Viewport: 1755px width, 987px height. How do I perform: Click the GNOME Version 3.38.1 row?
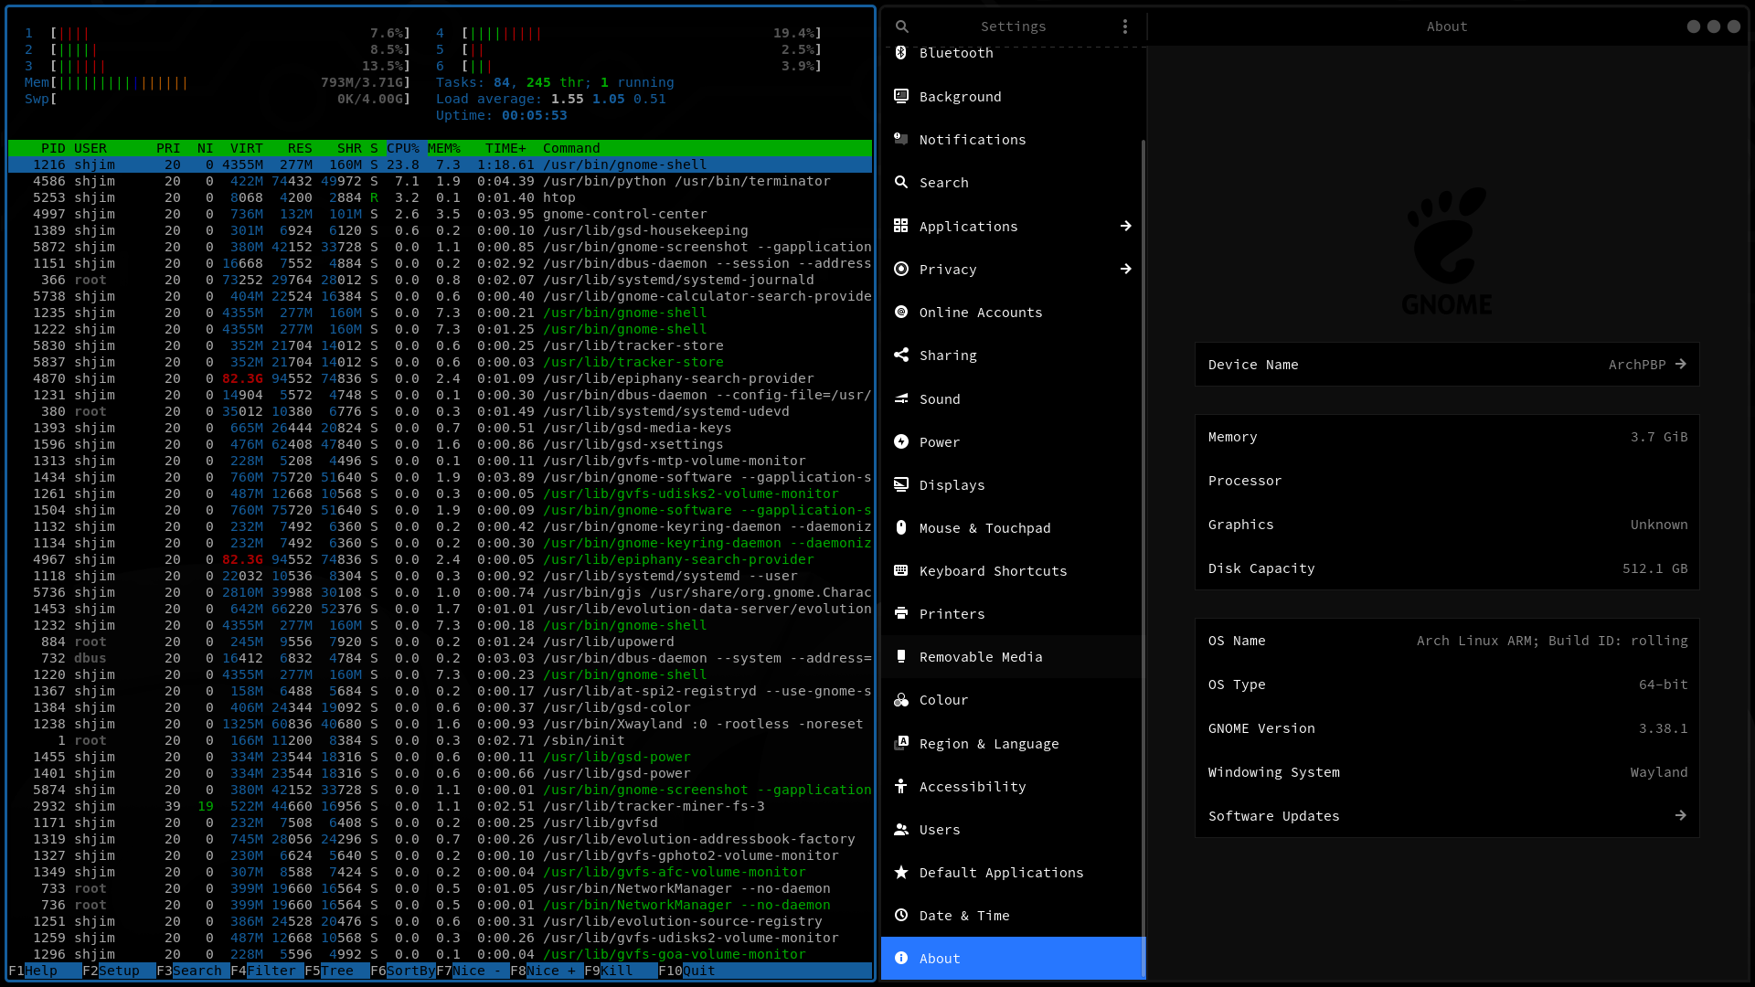click(1447, 727)
